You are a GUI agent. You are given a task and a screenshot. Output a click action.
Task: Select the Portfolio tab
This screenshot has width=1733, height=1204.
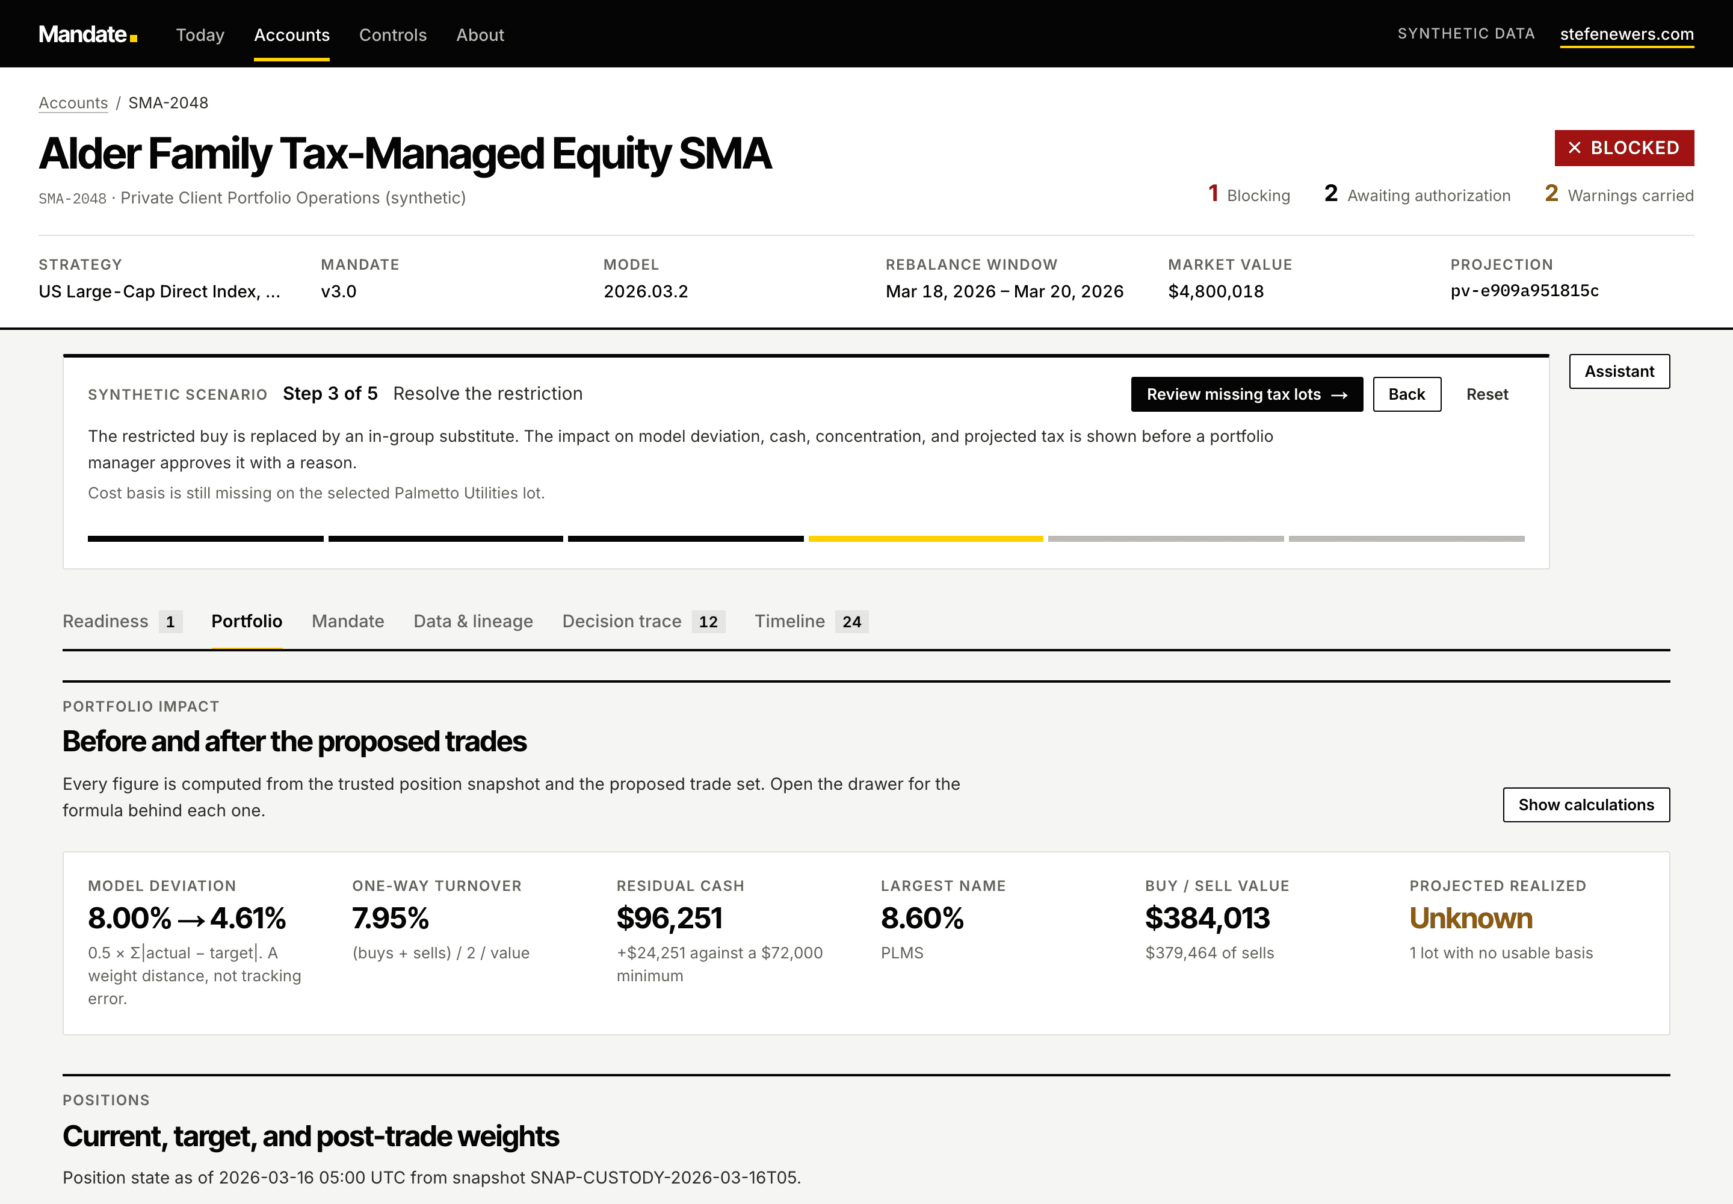pos(247,621)
